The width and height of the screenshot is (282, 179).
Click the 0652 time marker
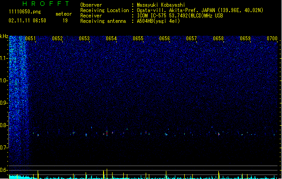point(57,38)
